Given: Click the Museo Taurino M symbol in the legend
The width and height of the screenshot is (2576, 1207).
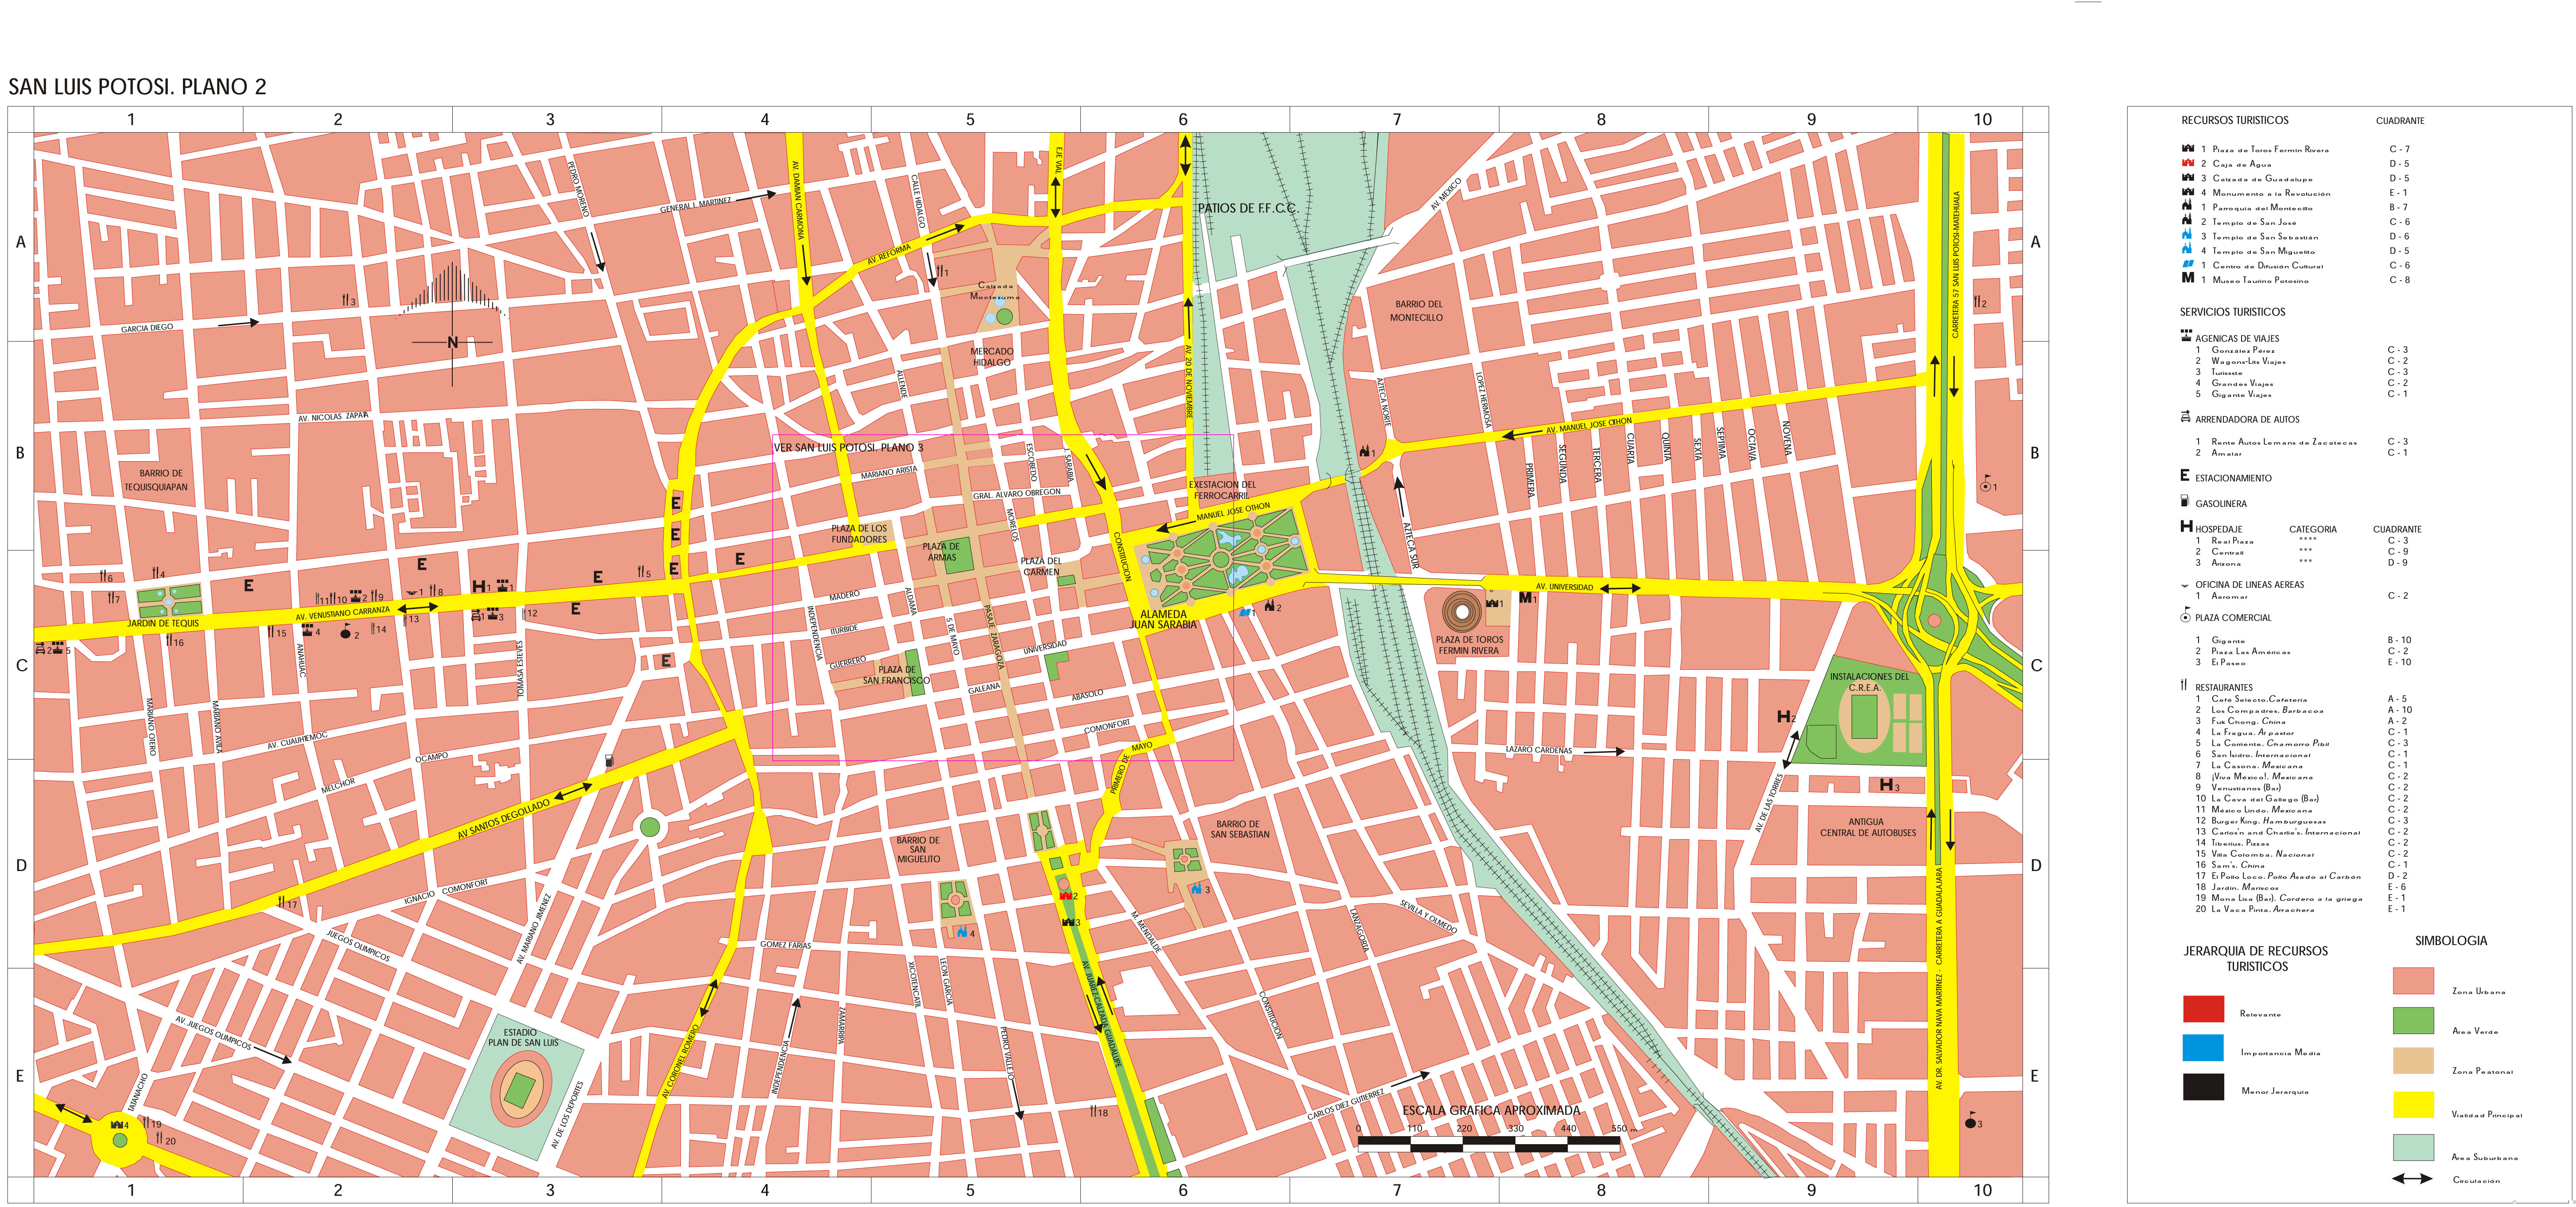Looking at the screenshot, I should pyautogui.click(x=2187, y=279).
